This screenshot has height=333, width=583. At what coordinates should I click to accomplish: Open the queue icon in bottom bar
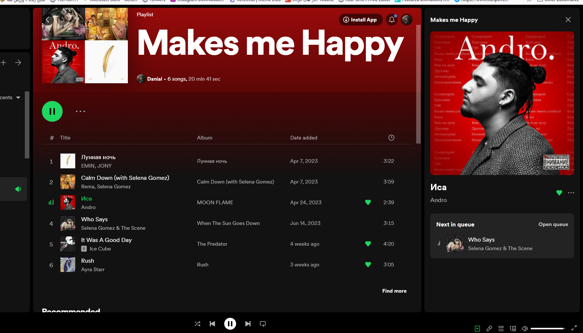(501, 328)
